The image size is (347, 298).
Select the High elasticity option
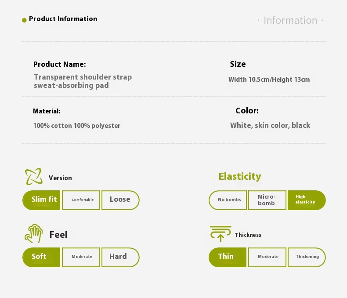(307, 200)
